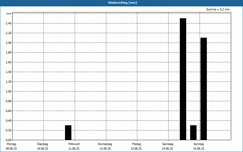
Task: Click the 2,10 mm Sonntag bar
Action: tap(204, 89)
